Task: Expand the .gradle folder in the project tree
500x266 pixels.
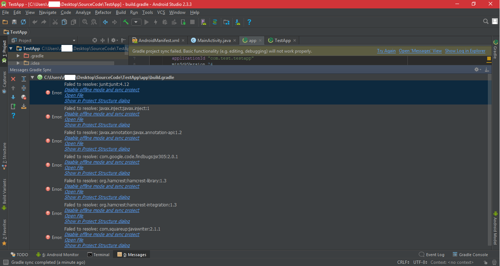Action: (x=18, y=56)
